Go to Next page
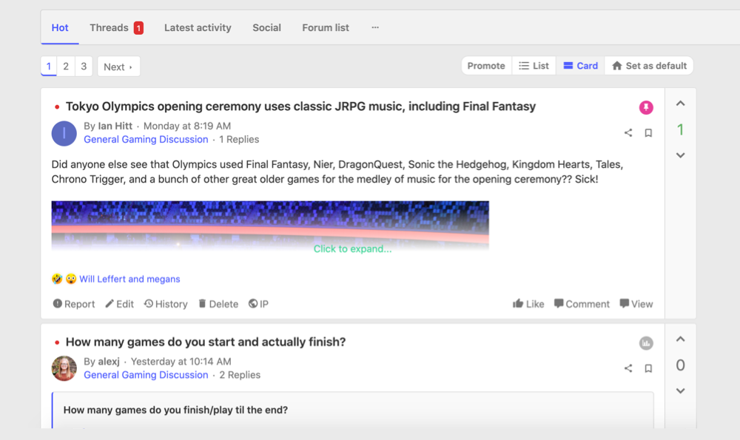The height and width of the screenshot is (440, 740). coord(118,67)
